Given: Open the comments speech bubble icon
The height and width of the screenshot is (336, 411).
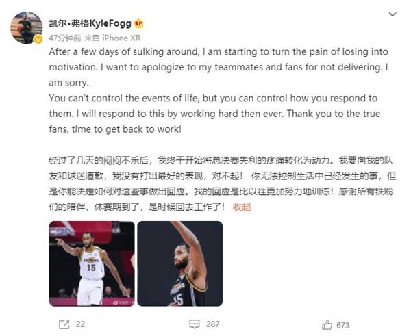Looking at the screenshot, I should point(195,324).
